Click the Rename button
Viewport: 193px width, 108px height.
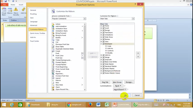(129, 82)
